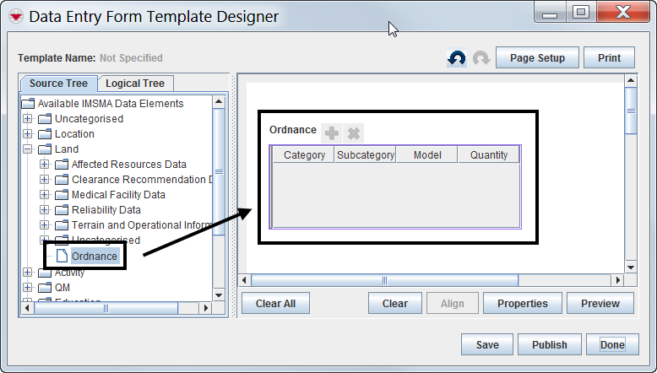This screenshot has height=373, width=657.
Task: Click the design canvas horizontal scrollbar
Action: point(384,280)
